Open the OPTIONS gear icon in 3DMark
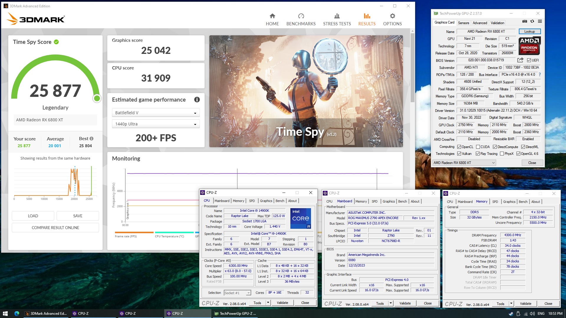566x318 pixels. (392, 16)
